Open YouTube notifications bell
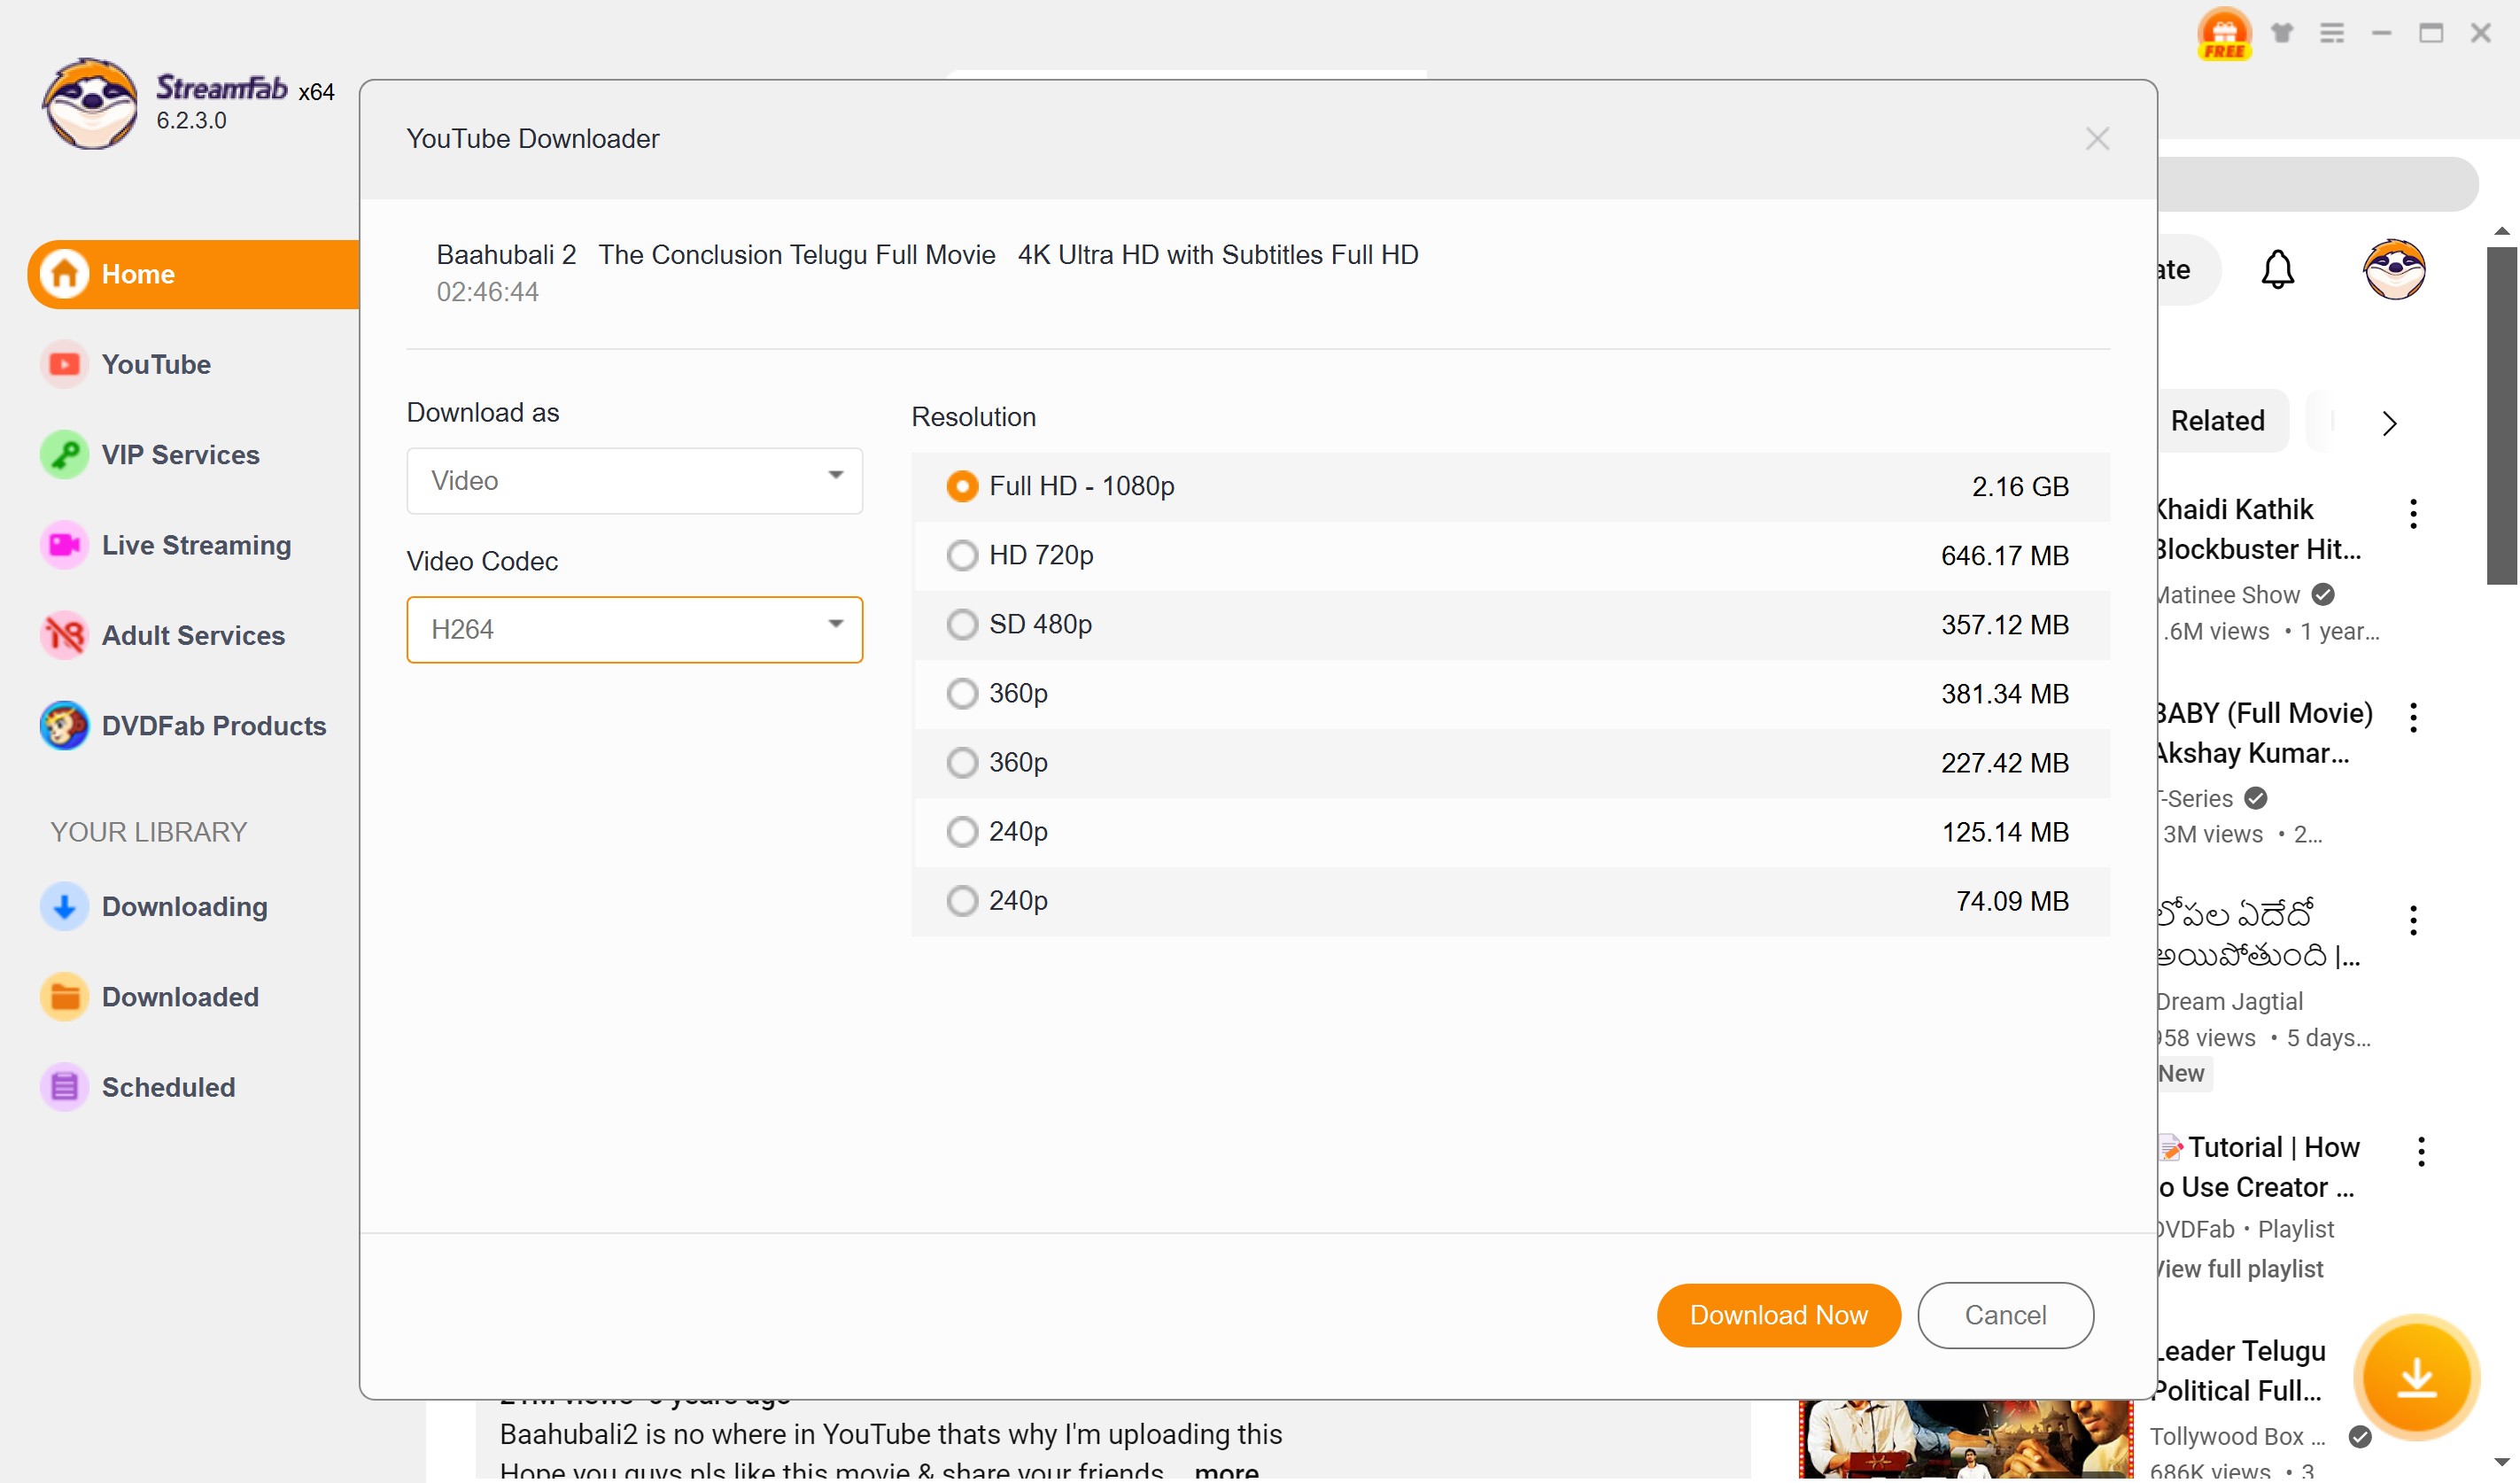This screenshot has width=2520, height=1483. pyautogui.click(x=2278, y=269)
